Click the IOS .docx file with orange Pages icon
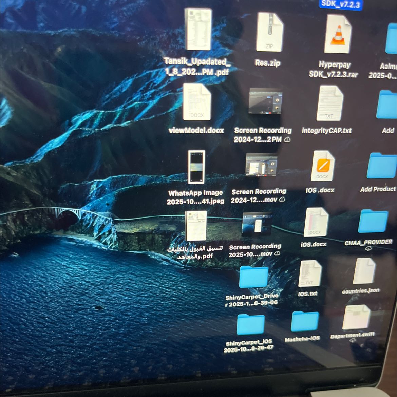 tap(322, 166)
